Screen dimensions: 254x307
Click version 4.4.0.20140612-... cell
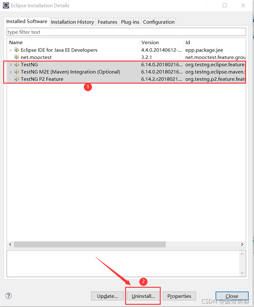tap(162, 50)
